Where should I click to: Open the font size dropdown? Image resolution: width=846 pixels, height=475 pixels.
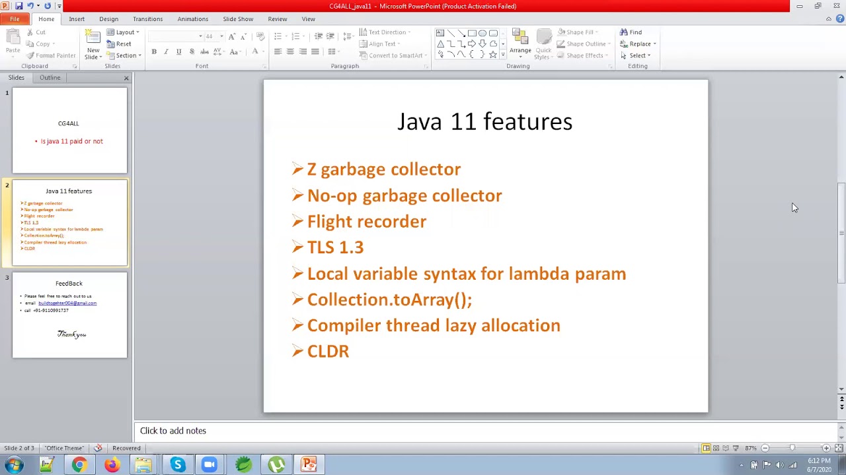[x=221, y=36]
